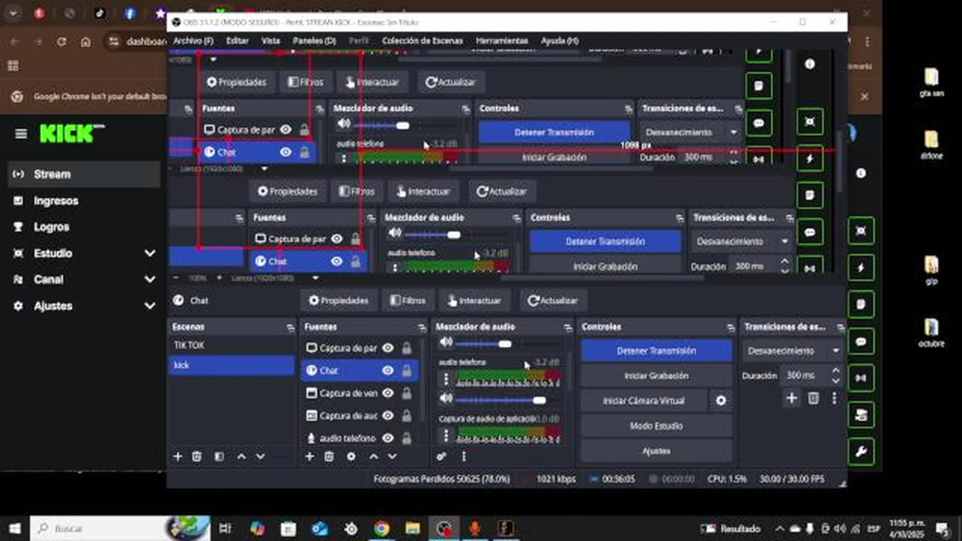
Task: Remove transition with the trash icon
Action: [x=813, y=398]
